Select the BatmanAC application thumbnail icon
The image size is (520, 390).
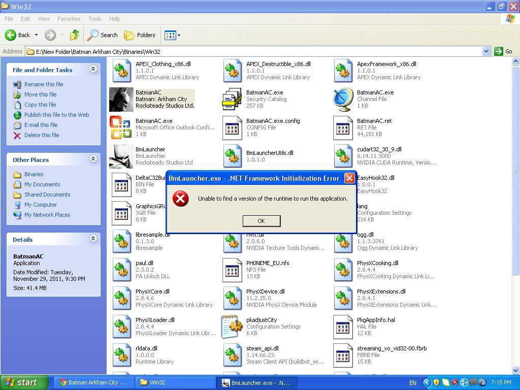click(121, 99)
